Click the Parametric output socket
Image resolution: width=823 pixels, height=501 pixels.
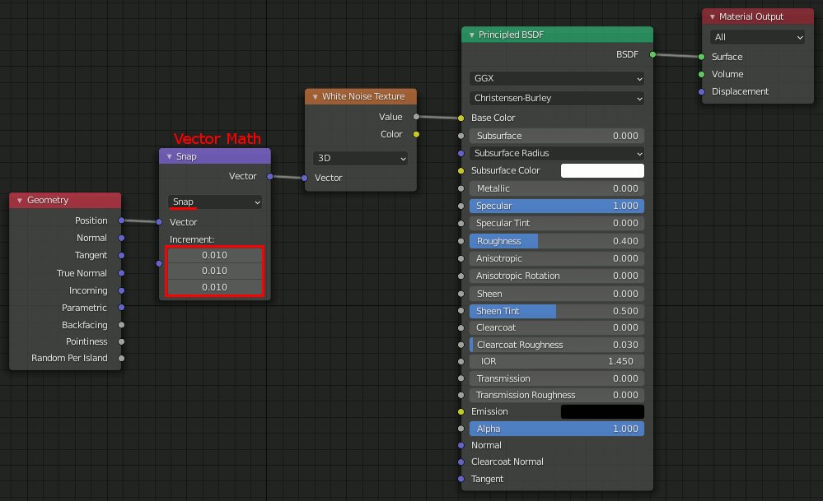121,308
